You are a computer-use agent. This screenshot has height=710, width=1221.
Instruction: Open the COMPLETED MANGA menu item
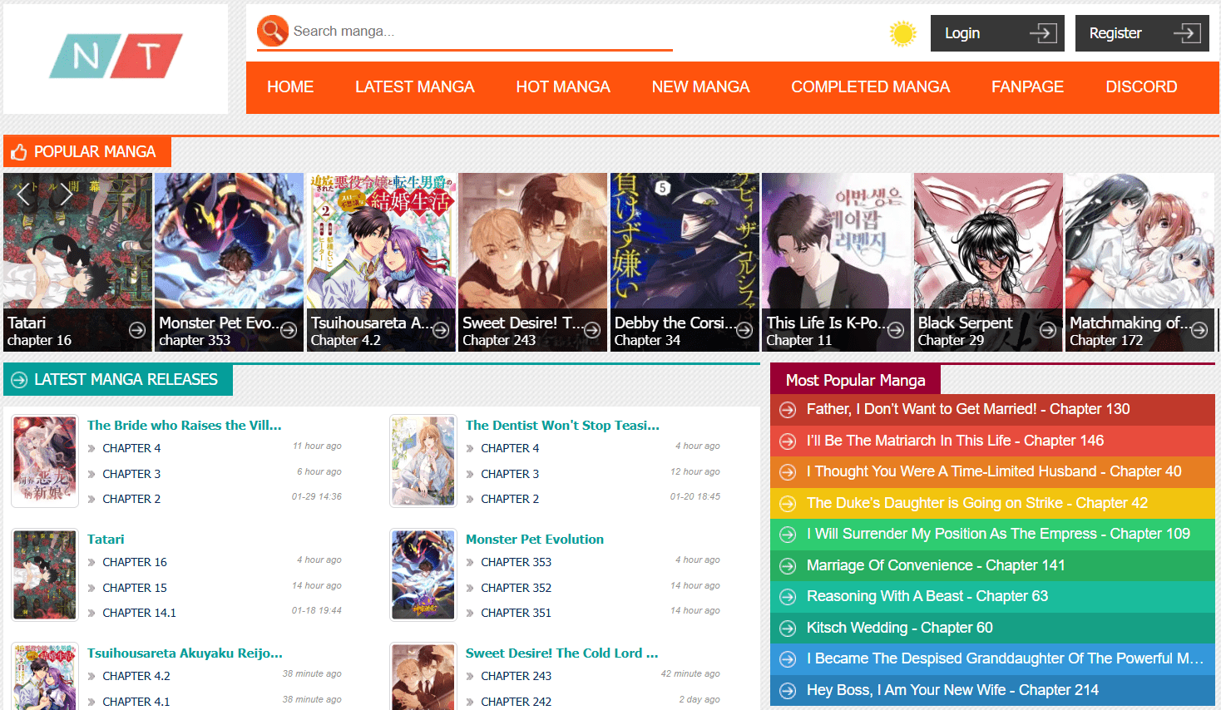point(870,87)
